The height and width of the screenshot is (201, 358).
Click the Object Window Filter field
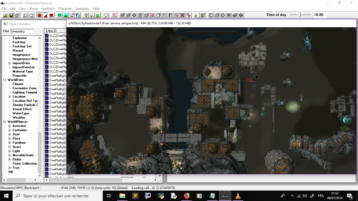[22, 31]
